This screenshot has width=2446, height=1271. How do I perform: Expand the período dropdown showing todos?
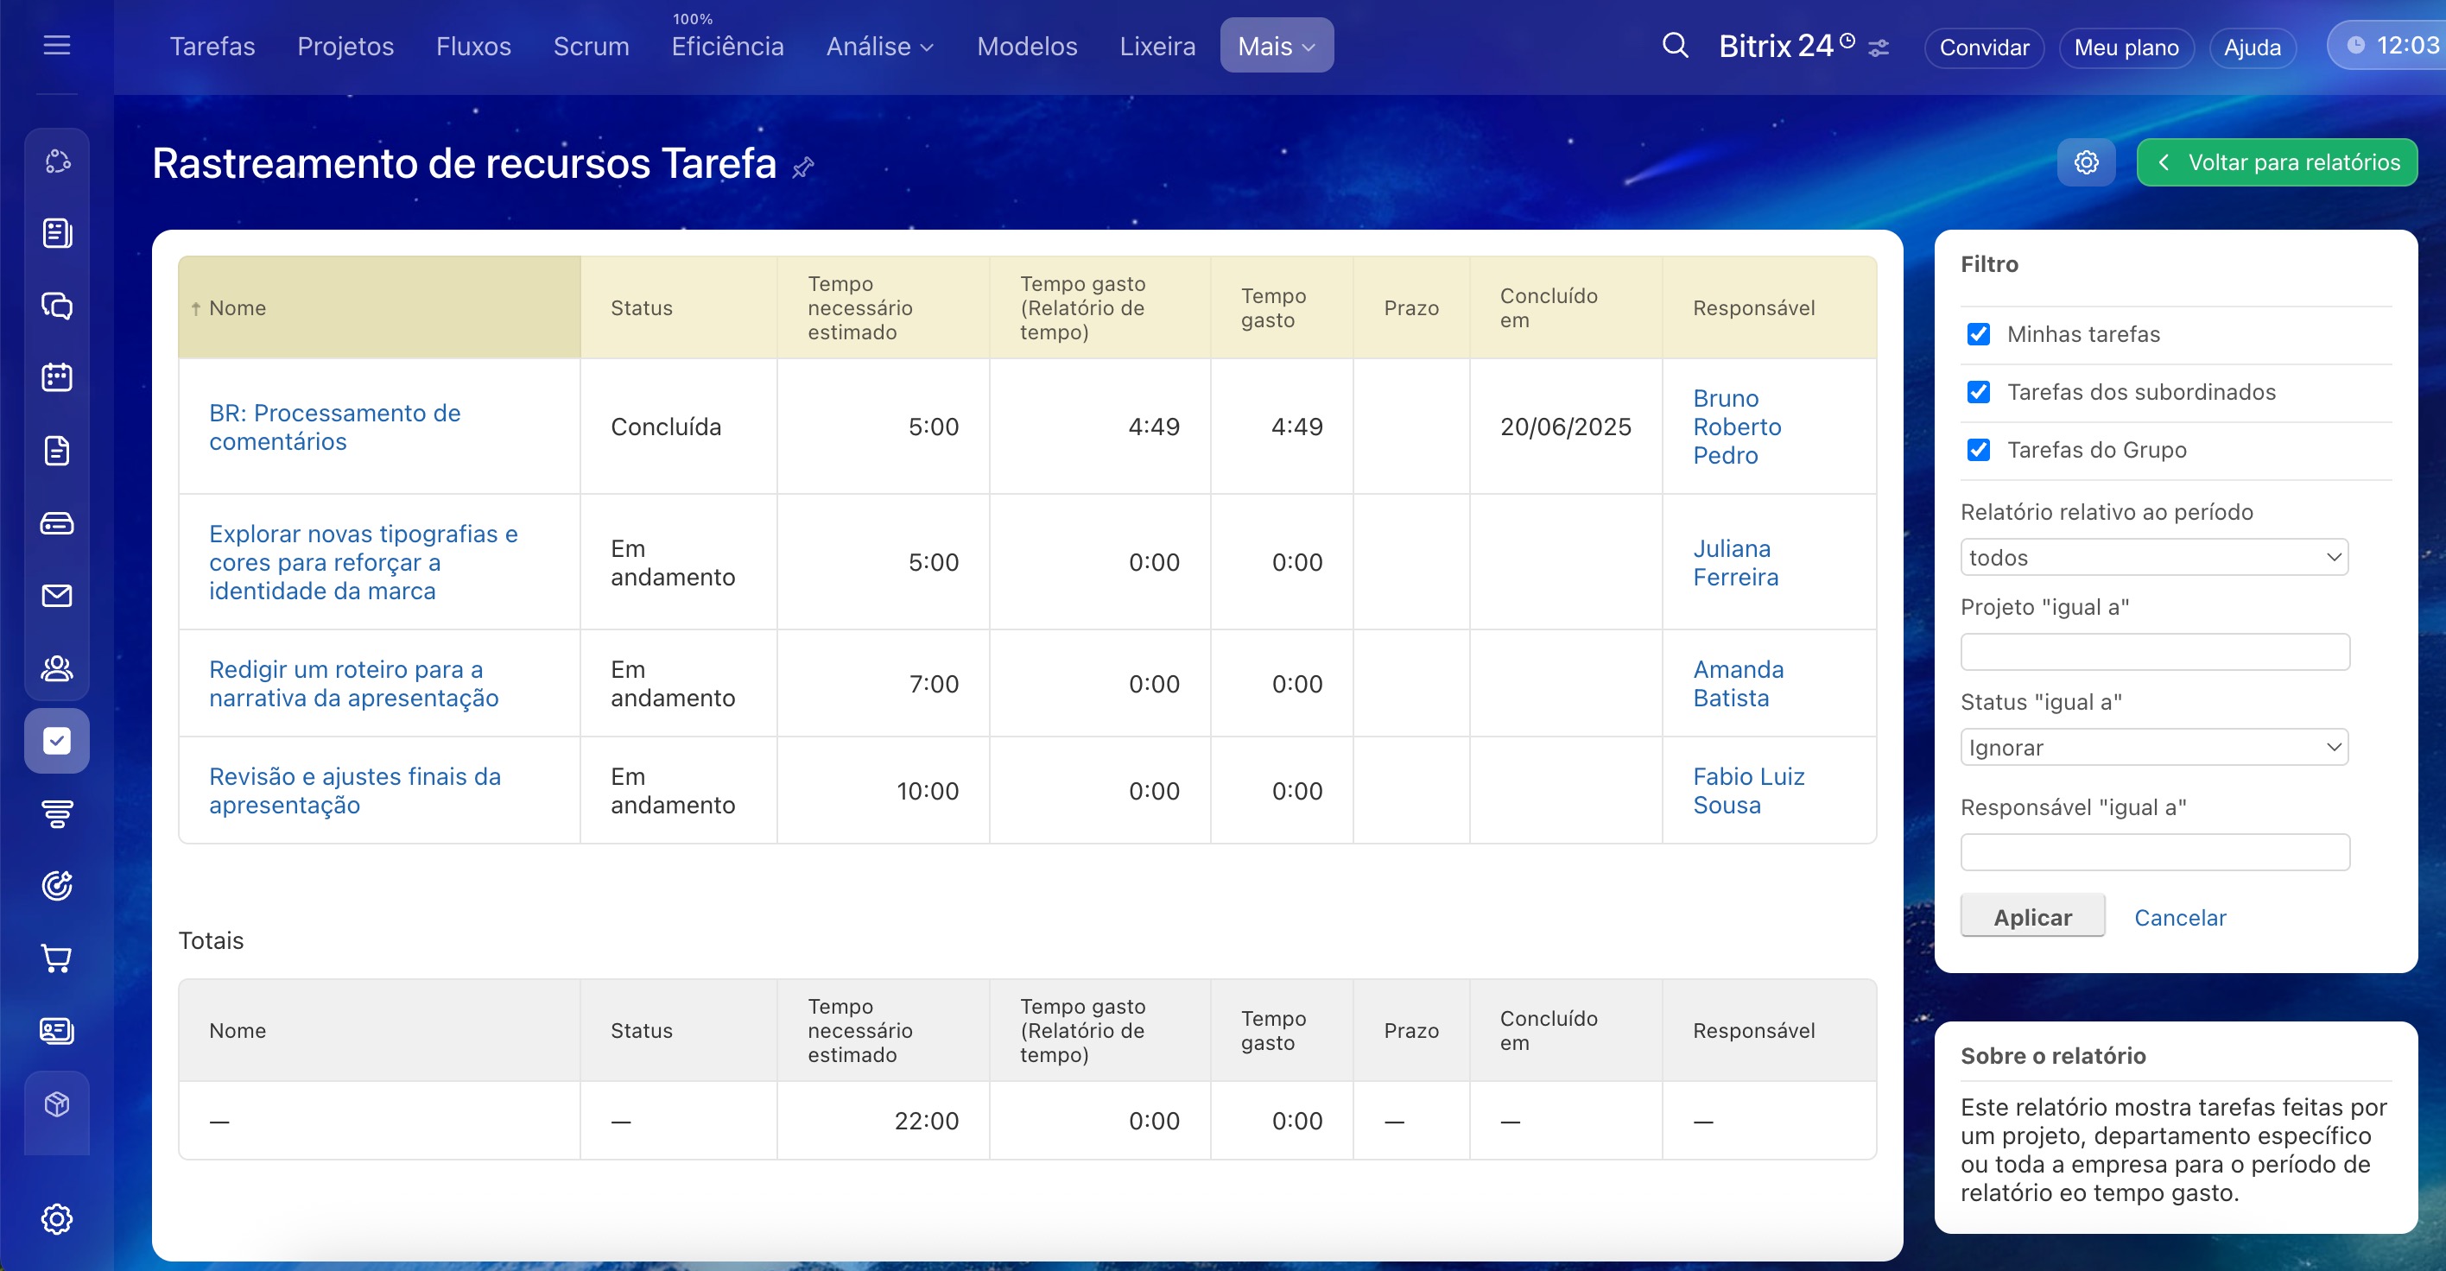2153,557
